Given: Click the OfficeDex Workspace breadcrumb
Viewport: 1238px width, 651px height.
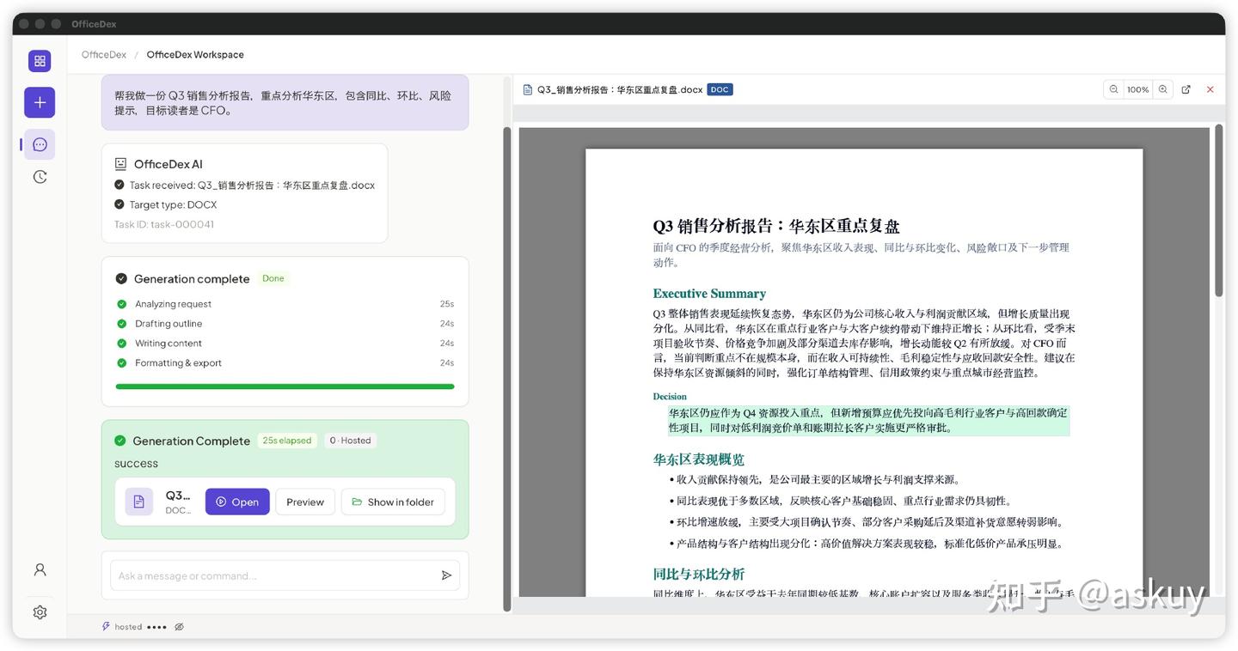Looking at the screenshot, I should click(x=195, y=54).
